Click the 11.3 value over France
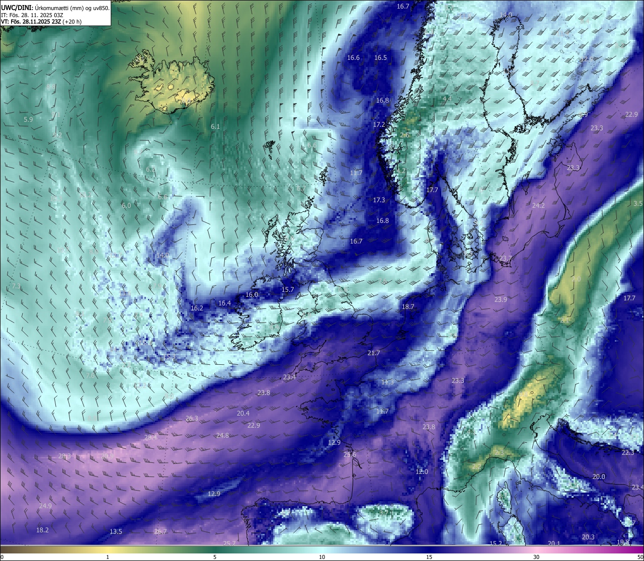This screenshot has width=644, height=561. coord(387,382)
